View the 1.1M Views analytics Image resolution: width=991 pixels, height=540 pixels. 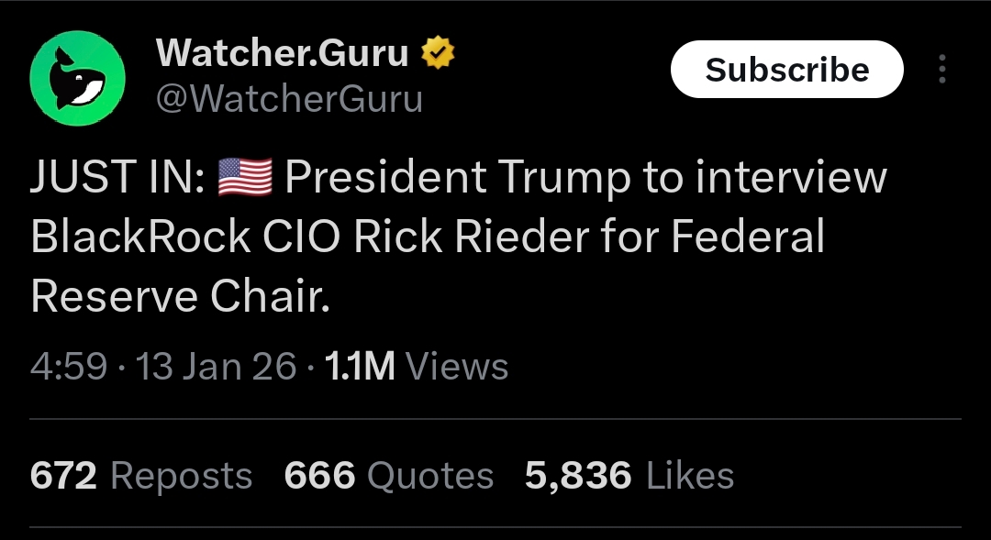coord(417,367)
